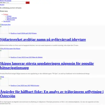Click the '2 maj 2023' date link
This screenshot has width=105, height=105.
[24, 86]
